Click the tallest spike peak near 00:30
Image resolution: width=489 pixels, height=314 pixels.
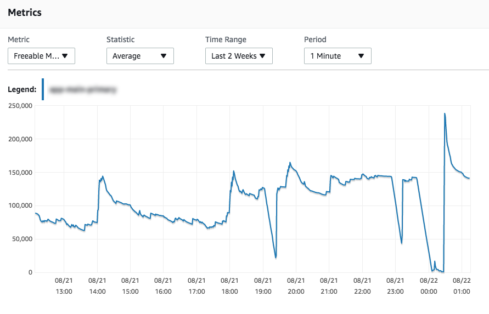point(445,113)
